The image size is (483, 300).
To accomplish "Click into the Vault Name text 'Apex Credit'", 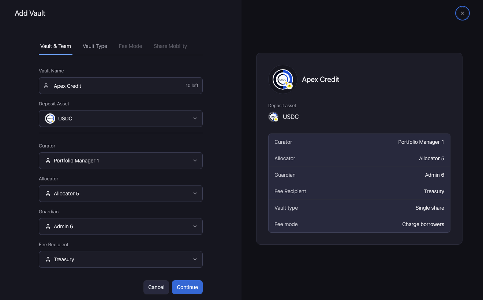I will [x=67, y=86].
